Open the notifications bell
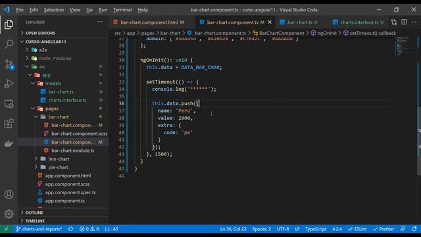Screen dimensions: 421x237 coord(414,229)
